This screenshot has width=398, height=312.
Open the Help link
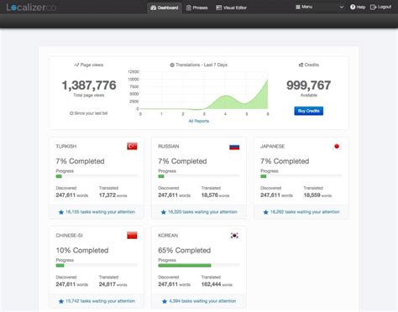[x=358, y=7]
